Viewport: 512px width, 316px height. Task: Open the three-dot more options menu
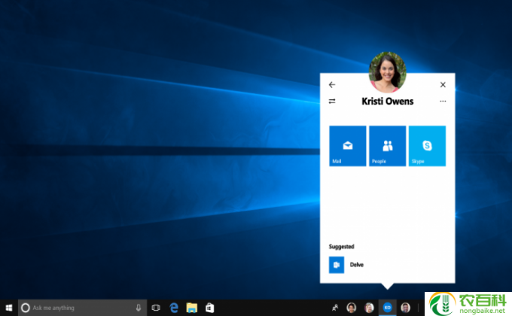pos(443,102)
